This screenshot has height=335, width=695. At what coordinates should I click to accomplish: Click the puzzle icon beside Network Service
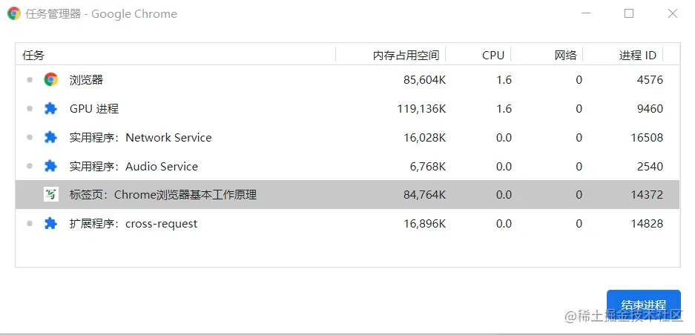click(x=51, y=137)
